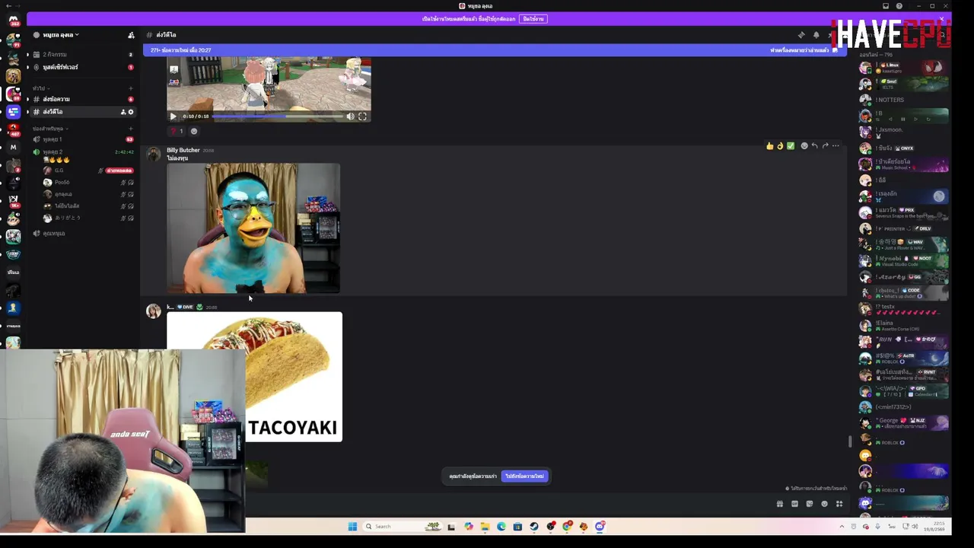Open the emoji picker in message bar
The height and width of the screenshot is (548, 974).
click(x=824, y=504)
